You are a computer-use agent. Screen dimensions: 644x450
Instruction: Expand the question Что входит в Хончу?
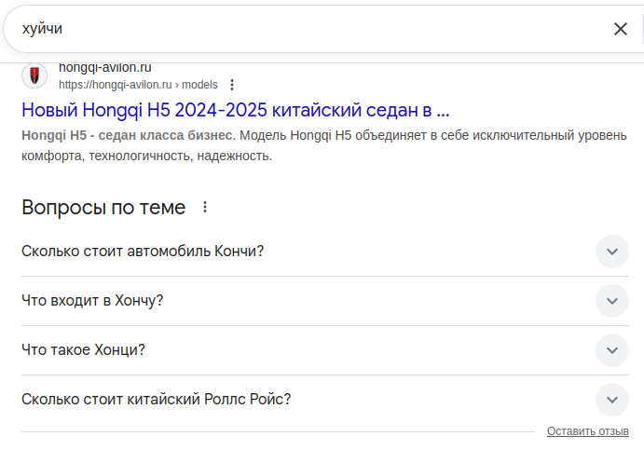(325, 301)
